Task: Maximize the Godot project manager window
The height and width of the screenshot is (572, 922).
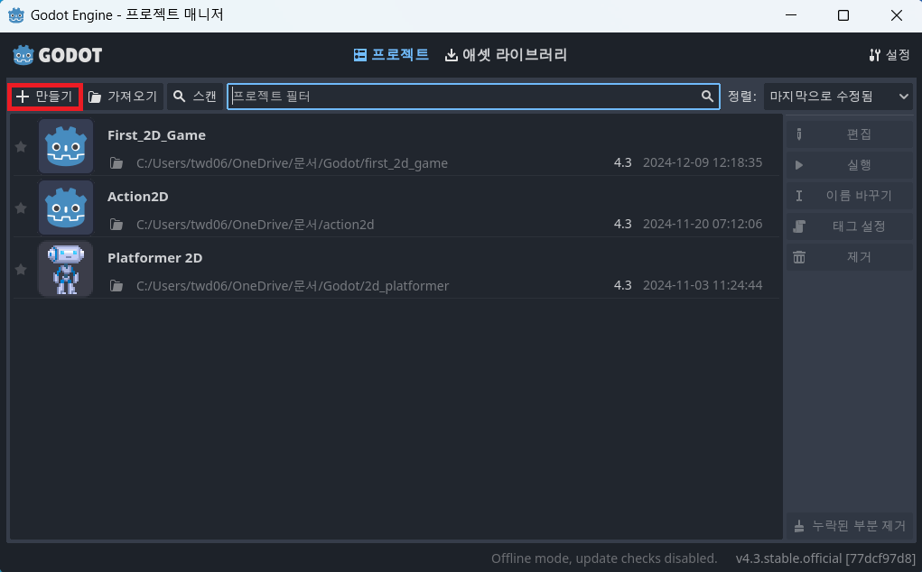Action: [843, 15]
